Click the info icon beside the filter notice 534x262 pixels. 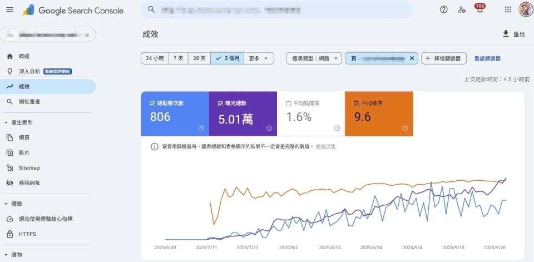click(154, 146)
